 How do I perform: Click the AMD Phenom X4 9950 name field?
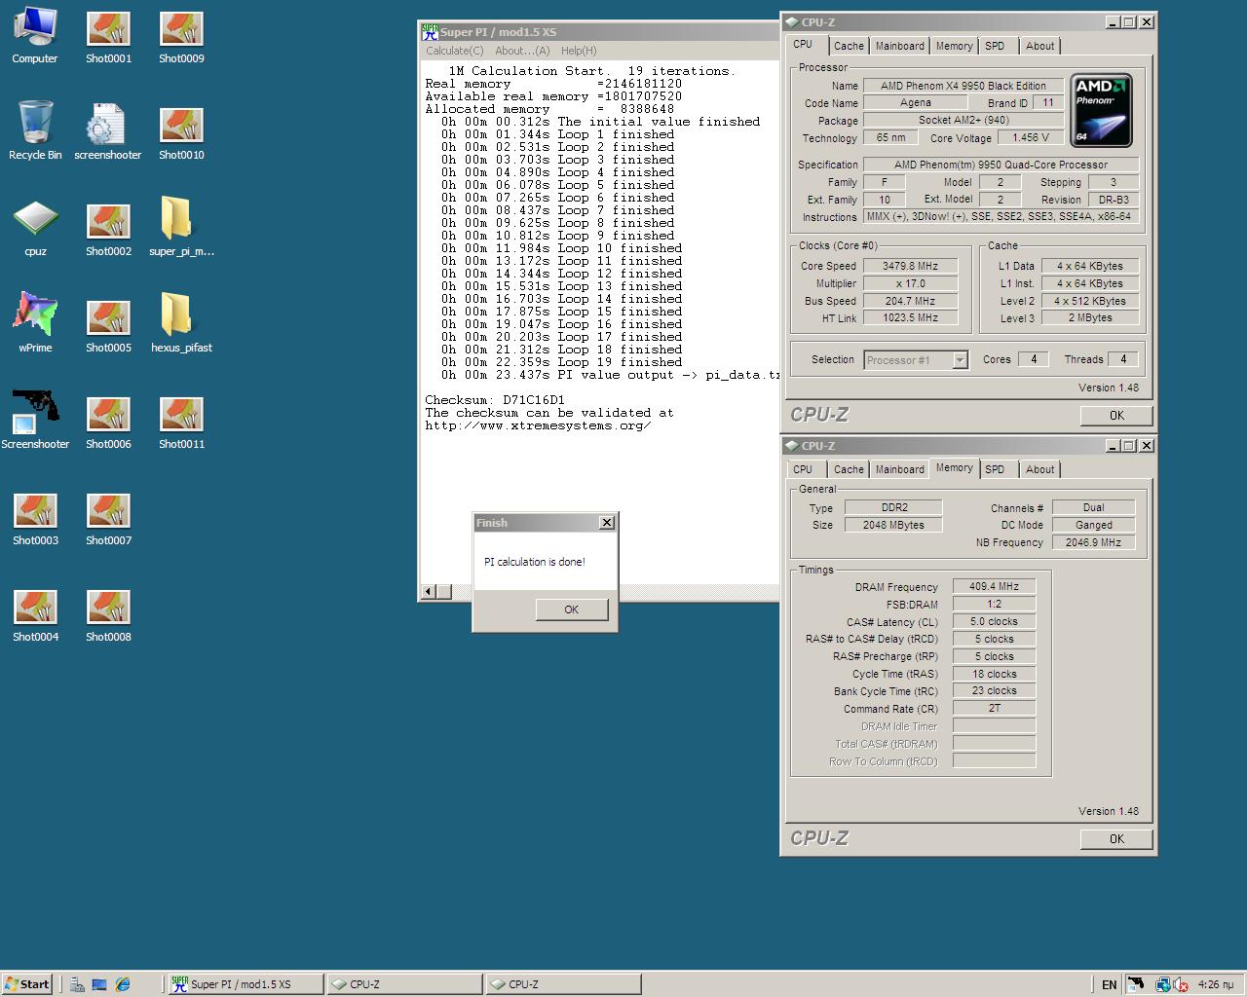(963, 86)
